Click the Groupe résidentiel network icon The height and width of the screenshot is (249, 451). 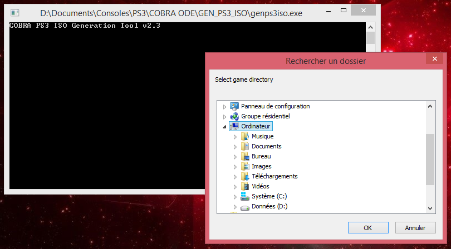click(234, 116)
